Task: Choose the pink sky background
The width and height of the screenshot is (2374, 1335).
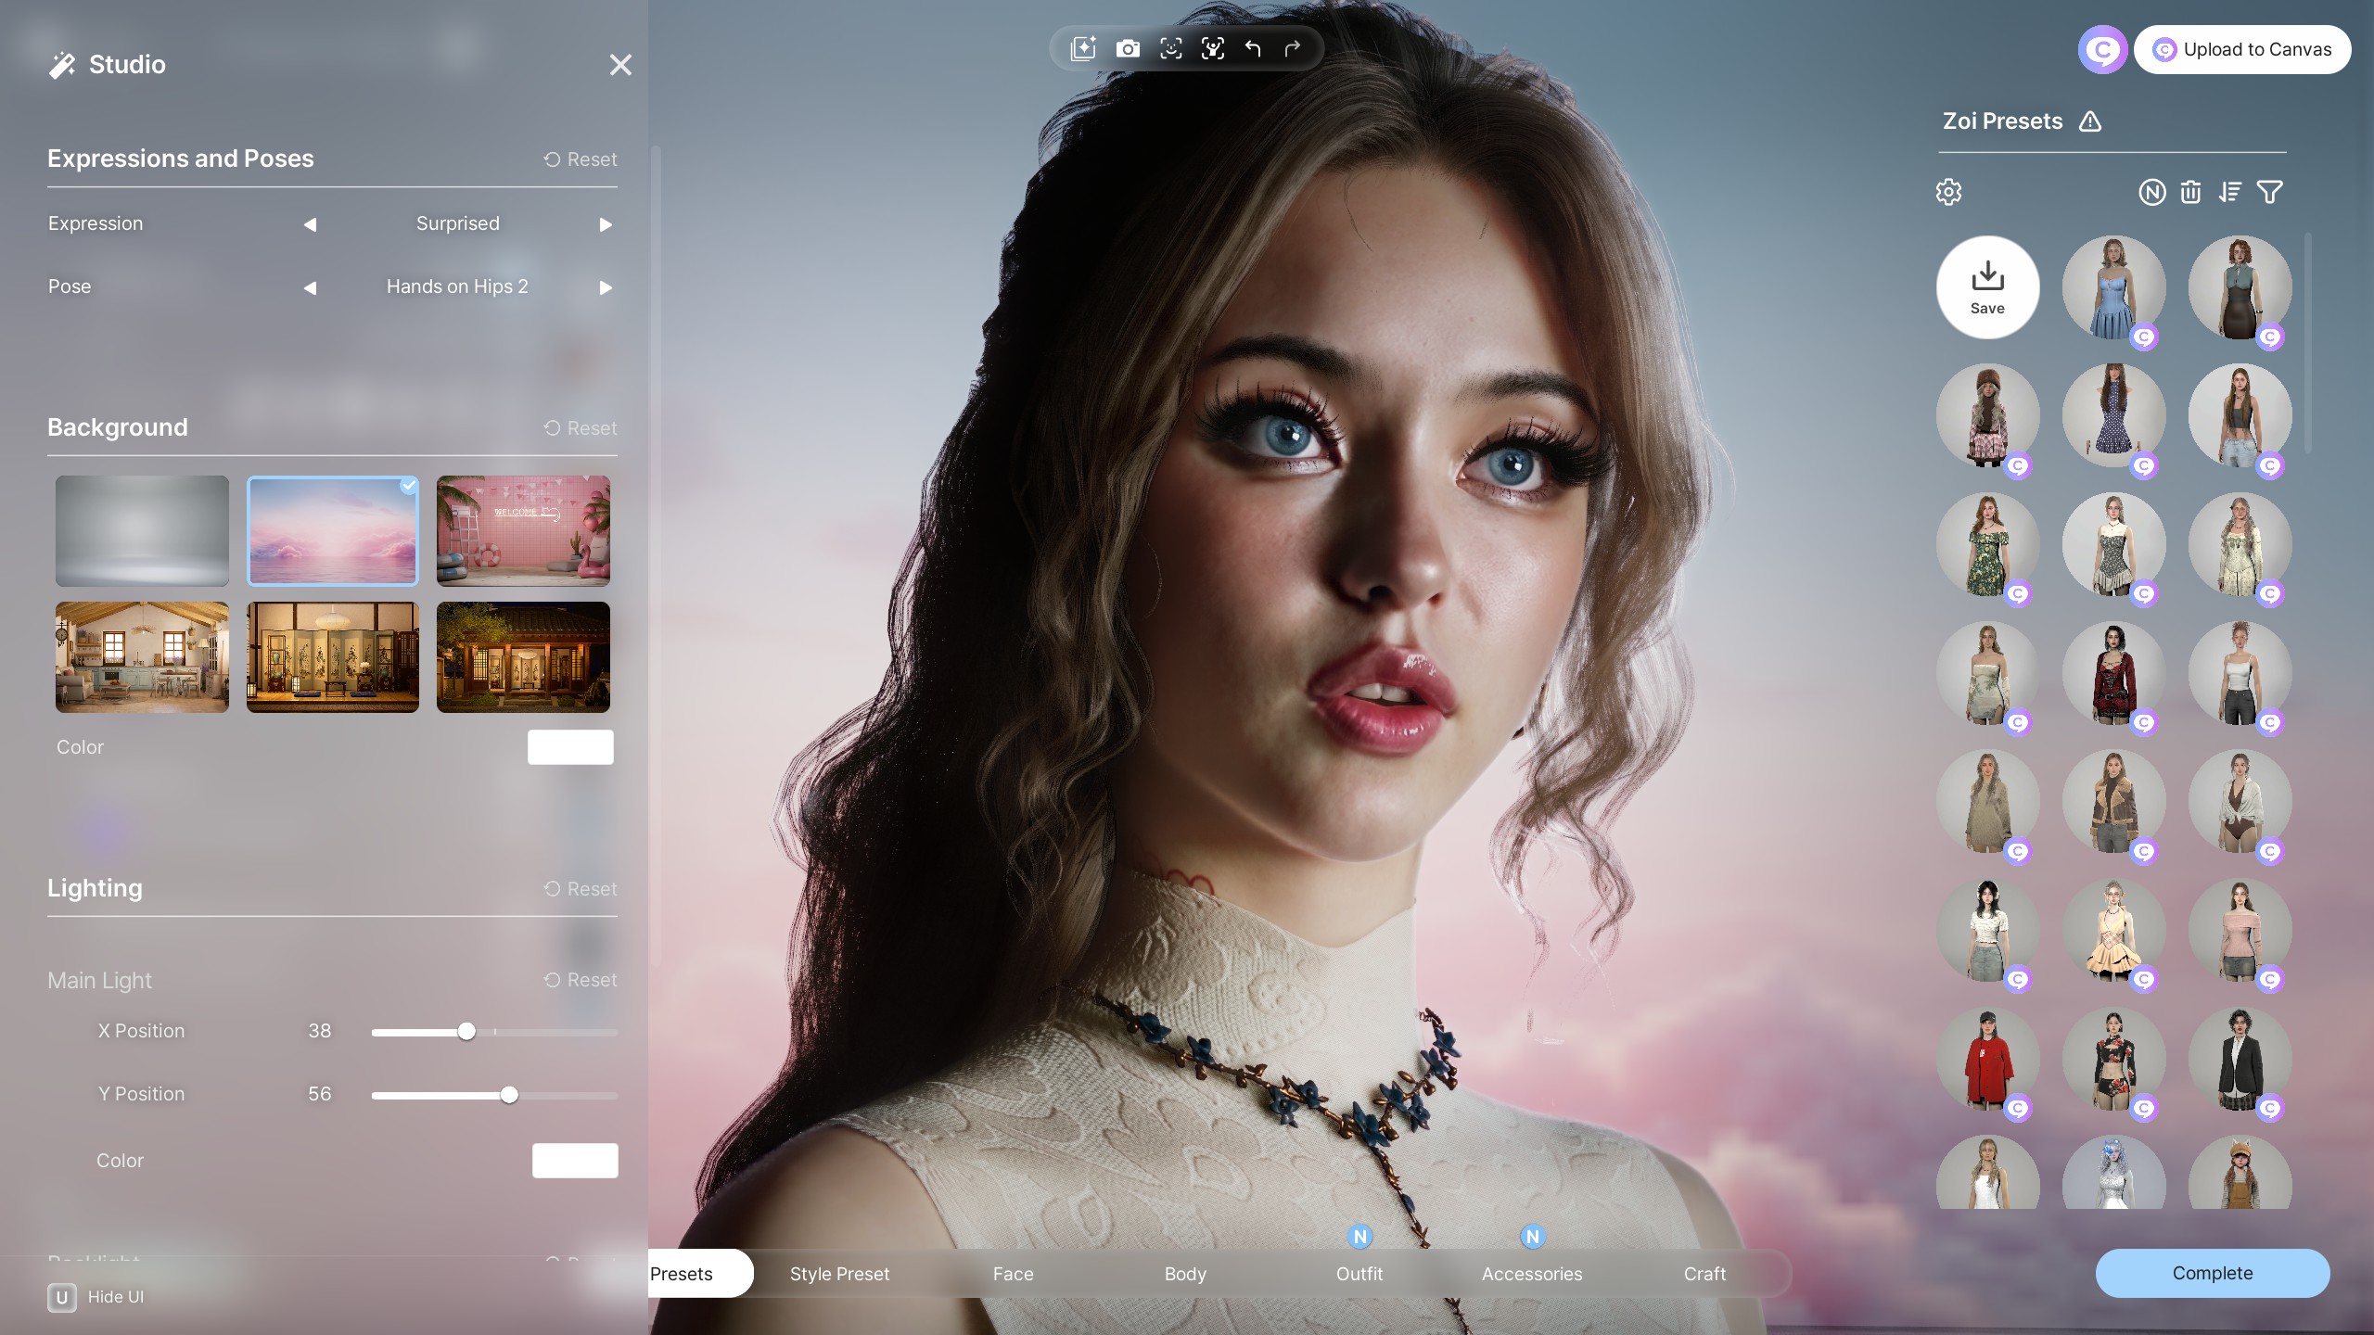Action: coord(333,530)
